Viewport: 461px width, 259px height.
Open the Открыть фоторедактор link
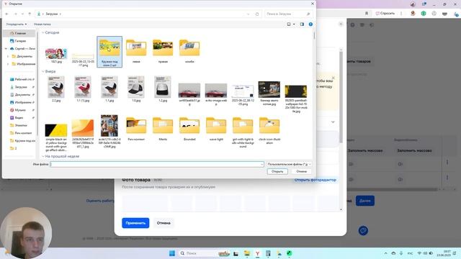point(315,180)
